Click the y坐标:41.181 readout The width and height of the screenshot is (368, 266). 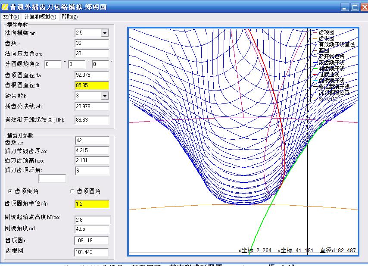point(296,250)
